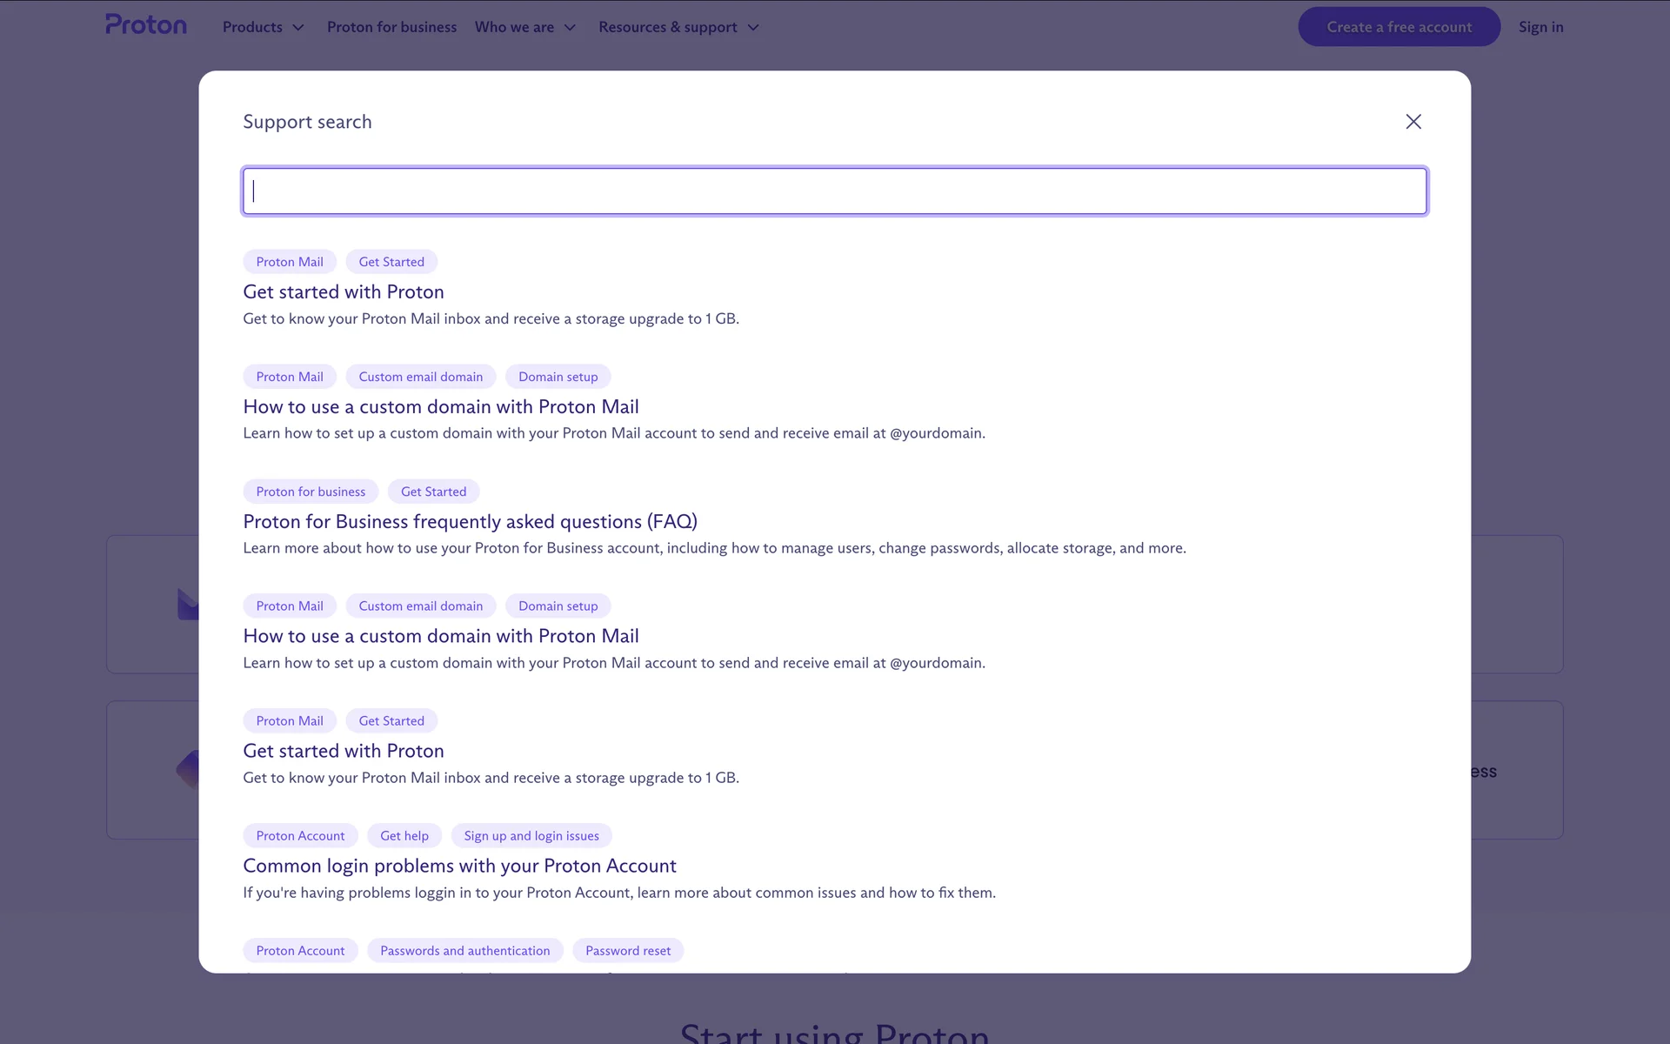
Task: Open first Get started with Proton article
Action: click(x=344, y=292)
